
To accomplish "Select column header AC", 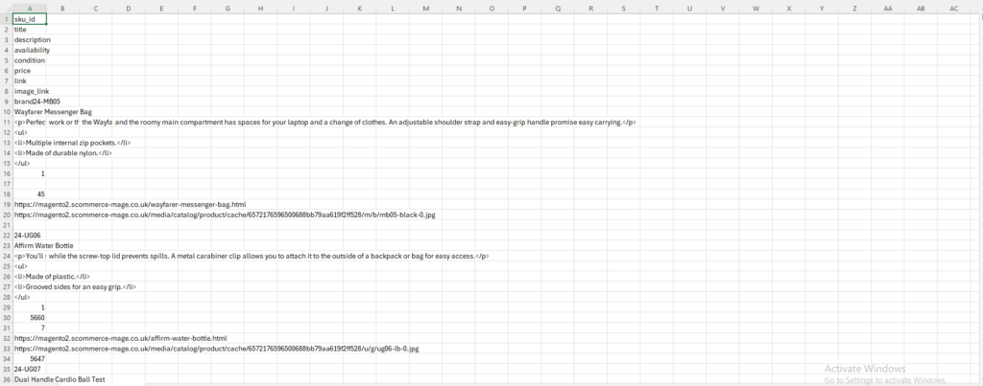I will (953, 9).
